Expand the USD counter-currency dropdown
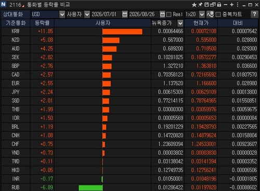The width and height of the screenshot is (260, 191). [62, 15]
